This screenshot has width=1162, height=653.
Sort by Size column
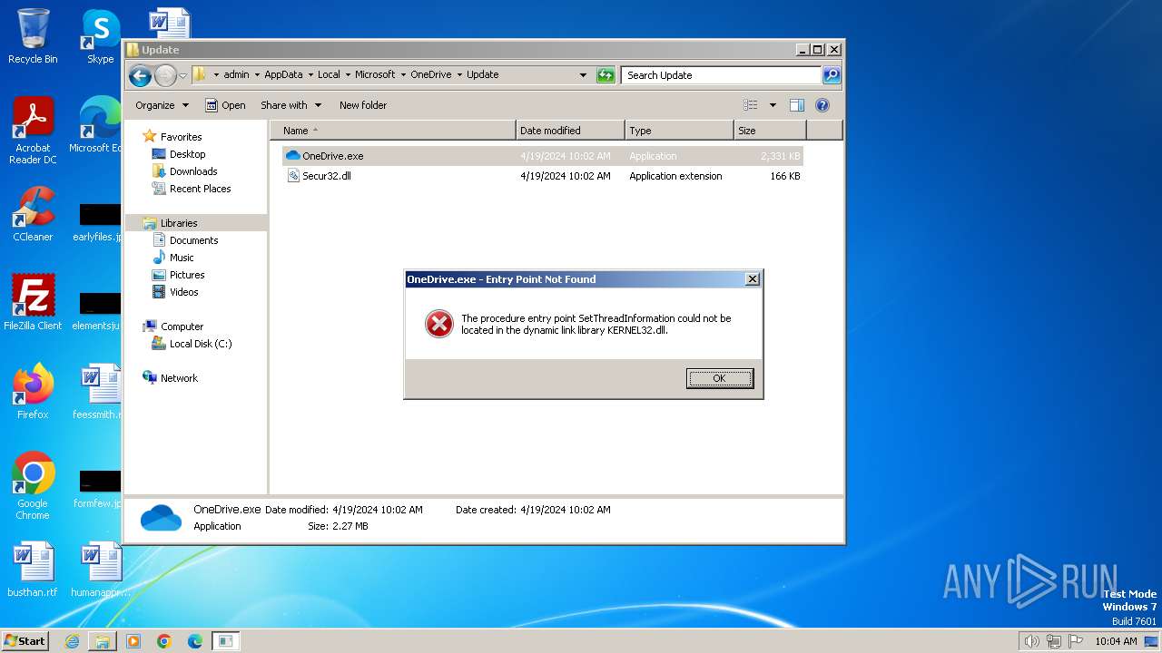pyautogui.click(x=770, y=131)
